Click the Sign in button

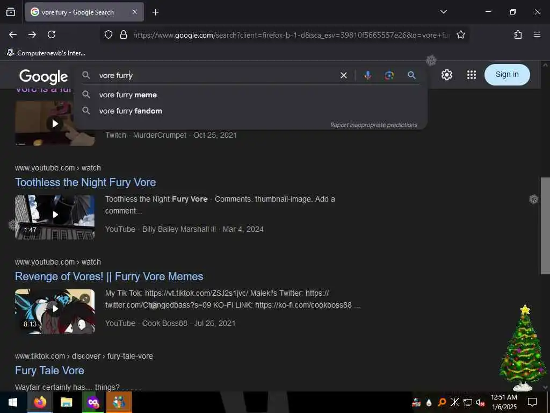[x=507, y=74]
